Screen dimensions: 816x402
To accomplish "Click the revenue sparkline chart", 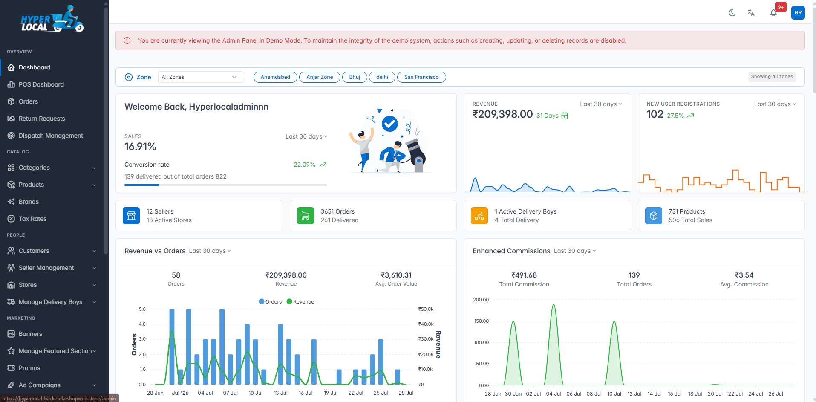I will point(547,185).
